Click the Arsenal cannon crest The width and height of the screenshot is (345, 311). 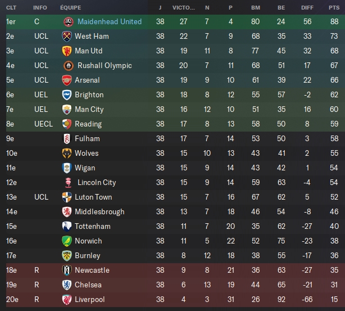click(x=67, y=80)
